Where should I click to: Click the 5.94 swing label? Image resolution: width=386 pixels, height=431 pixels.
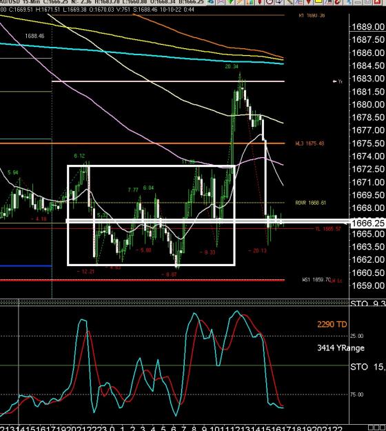pyautogui.click(x=13, y=172)
